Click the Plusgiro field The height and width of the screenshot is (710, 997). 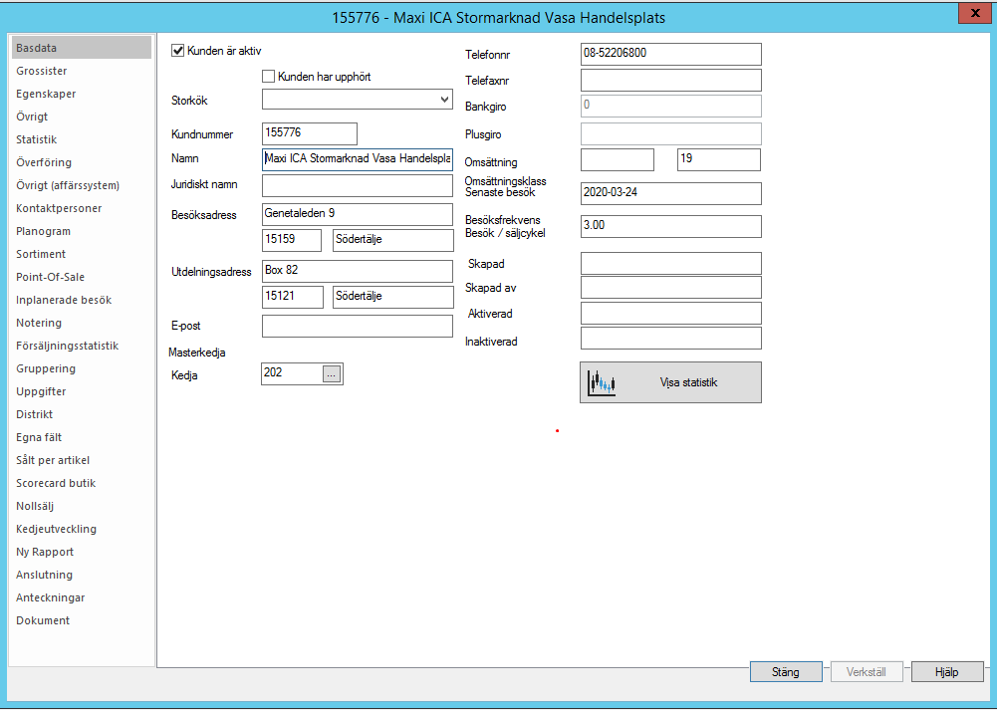coord(671,133)
